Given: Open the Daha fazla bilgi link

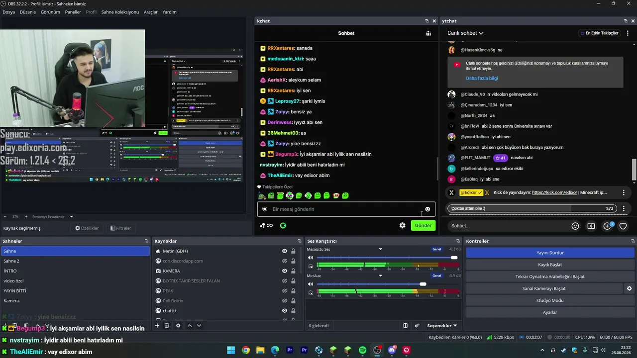Looking at the screenshot, I should (482, 78).
